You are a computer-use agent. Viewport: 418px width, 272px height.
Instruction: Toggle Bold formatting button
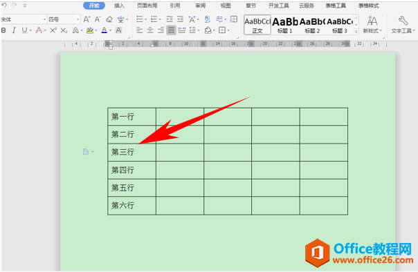(3, 30)
